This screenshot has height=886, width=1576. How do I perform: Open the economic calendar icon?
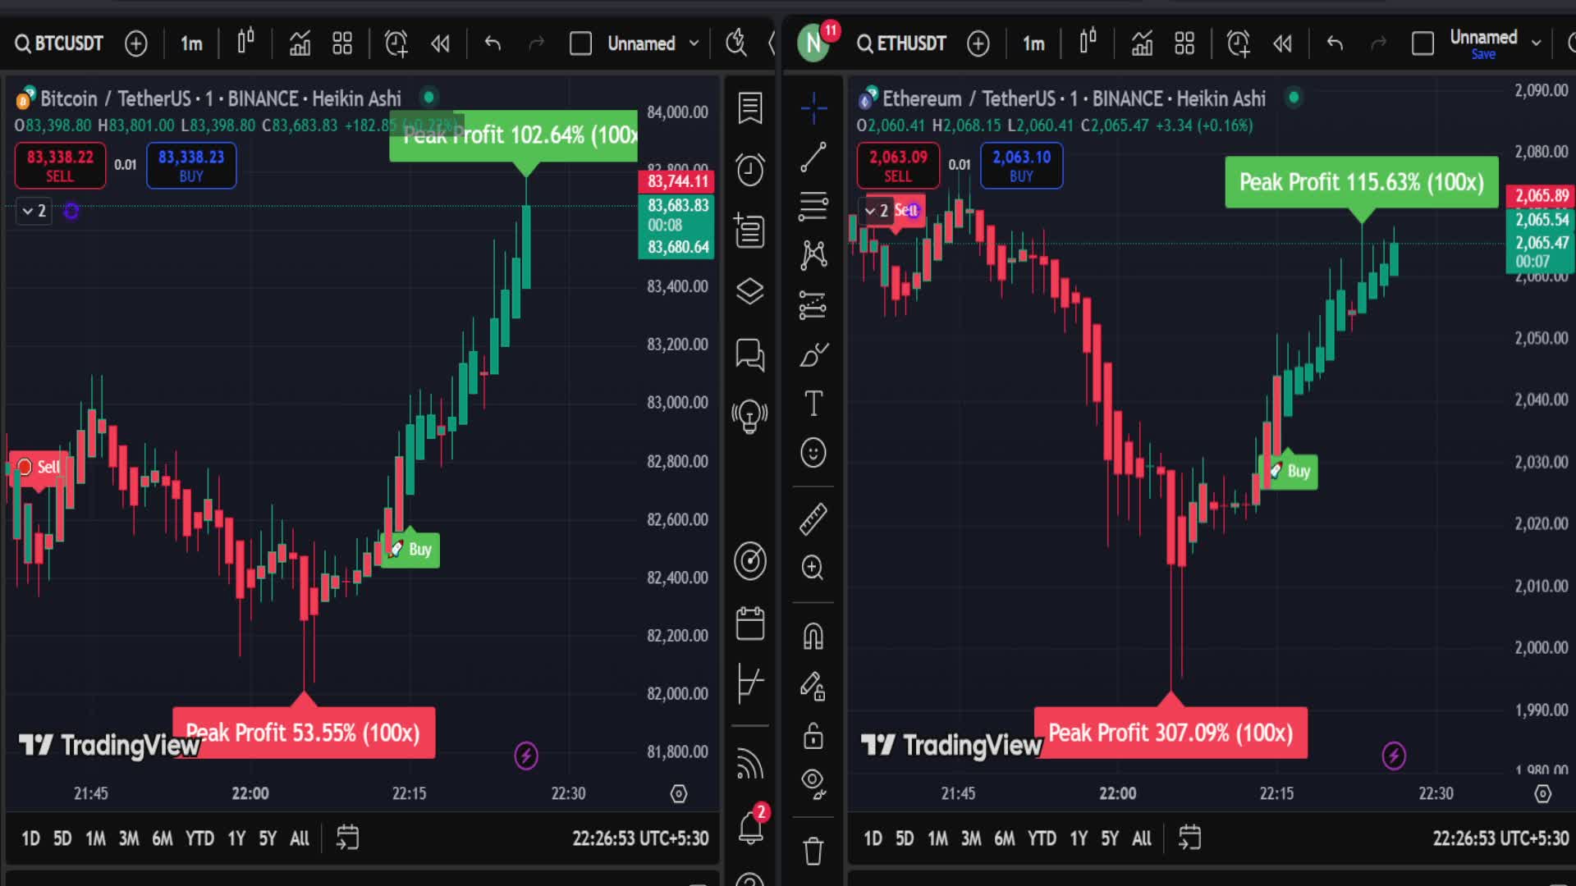coord(749,623)
